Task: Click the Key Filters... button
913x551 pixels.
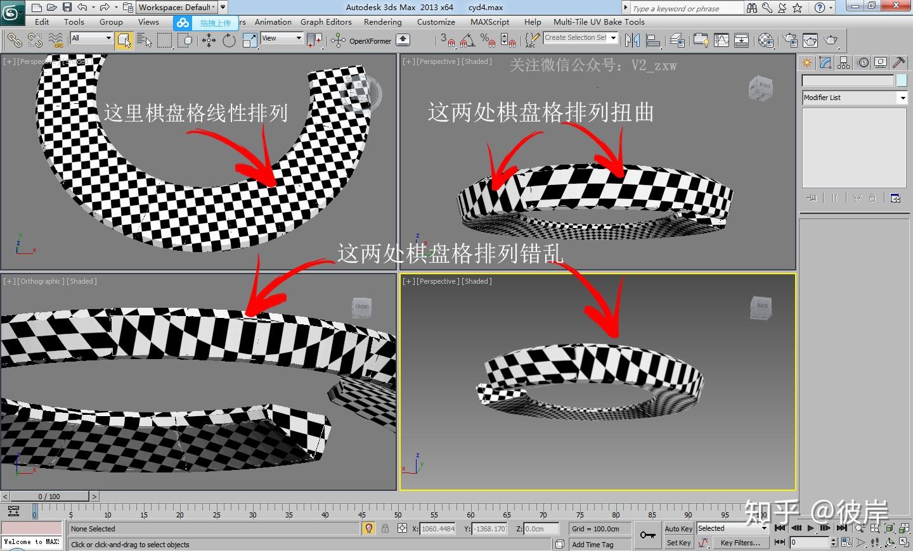Action: click(740, 543)
